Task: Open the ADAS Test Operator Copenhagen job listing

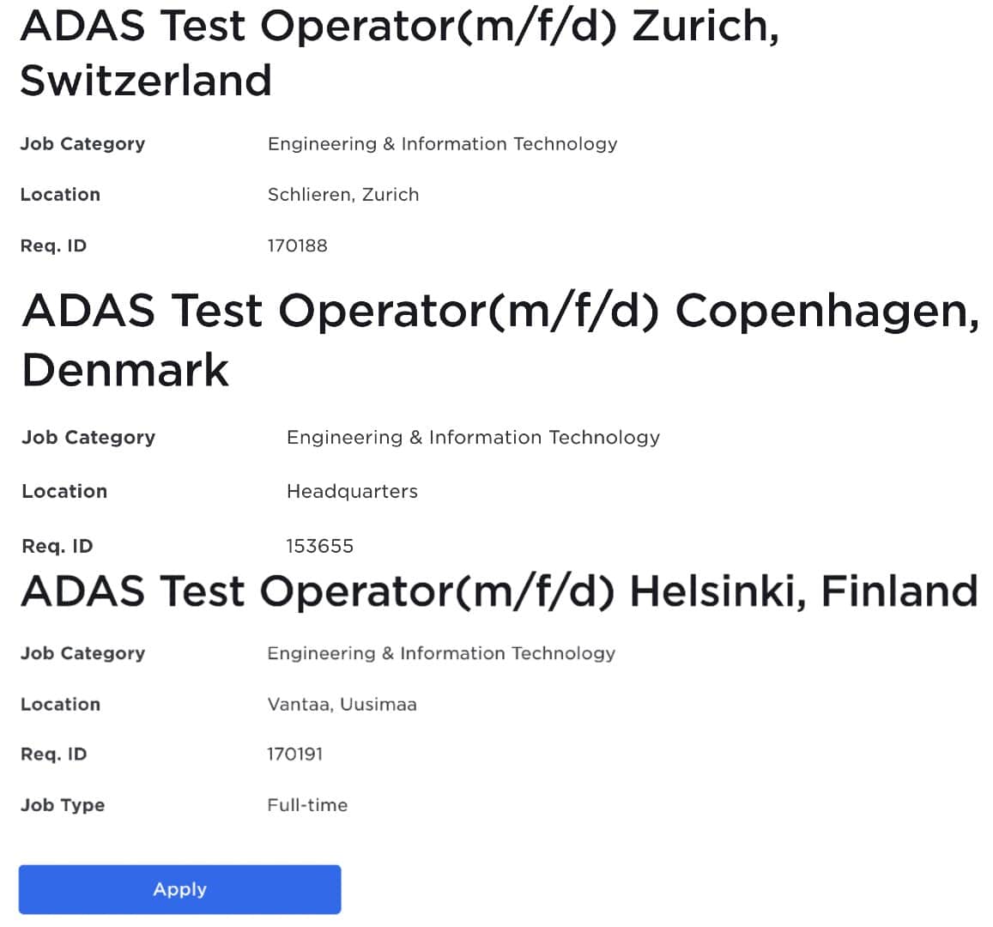Action: pyautogui.click(x=502, y=339)
